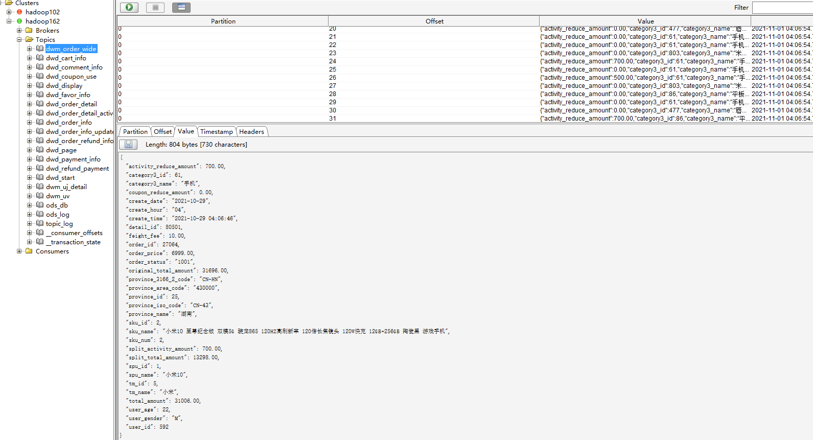
Task: Click the "sku_name" line in JSON
Action: tap(288, 331)
